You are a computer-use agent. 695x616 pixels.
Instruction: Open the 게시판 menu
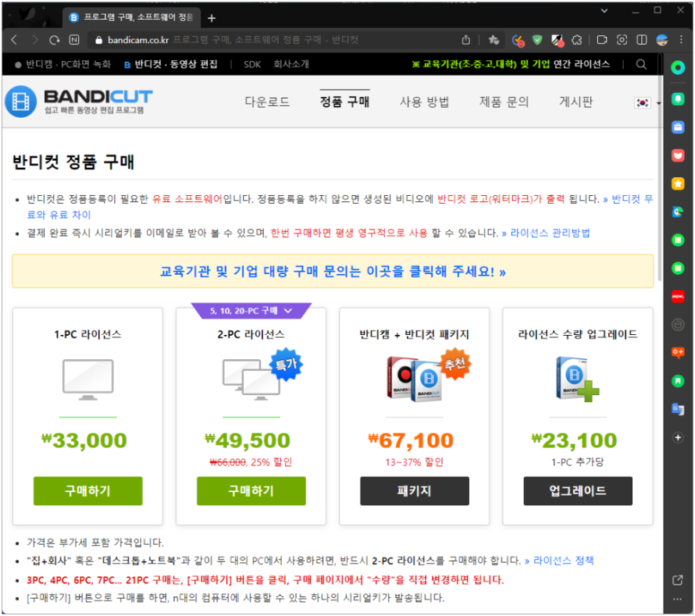click(x=576, y=102)
